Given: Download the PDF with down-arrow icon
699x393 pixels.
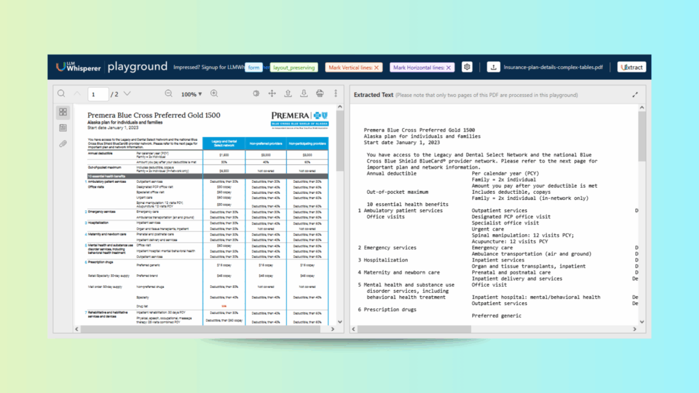Looking at the screenshot, I should (304, 93).
